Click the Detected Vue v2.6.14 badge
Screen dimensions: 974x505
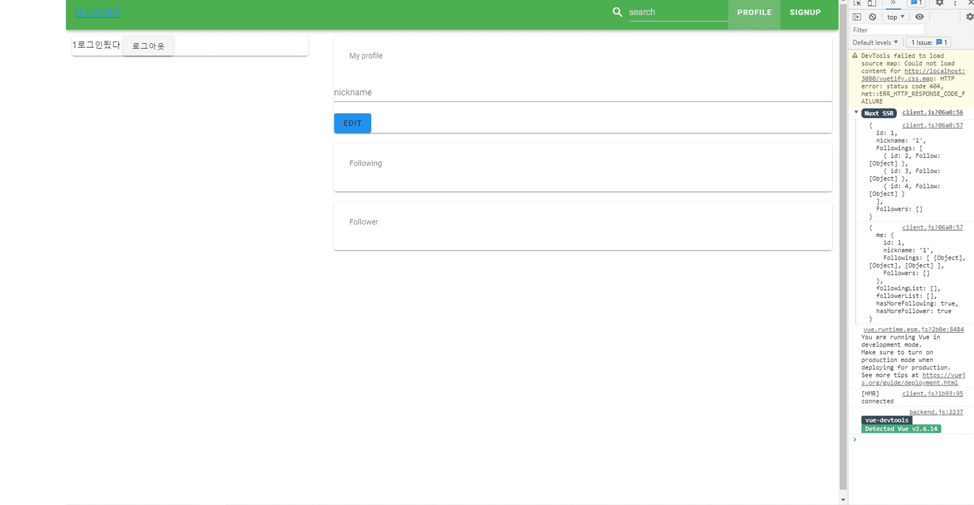point(901,429)
